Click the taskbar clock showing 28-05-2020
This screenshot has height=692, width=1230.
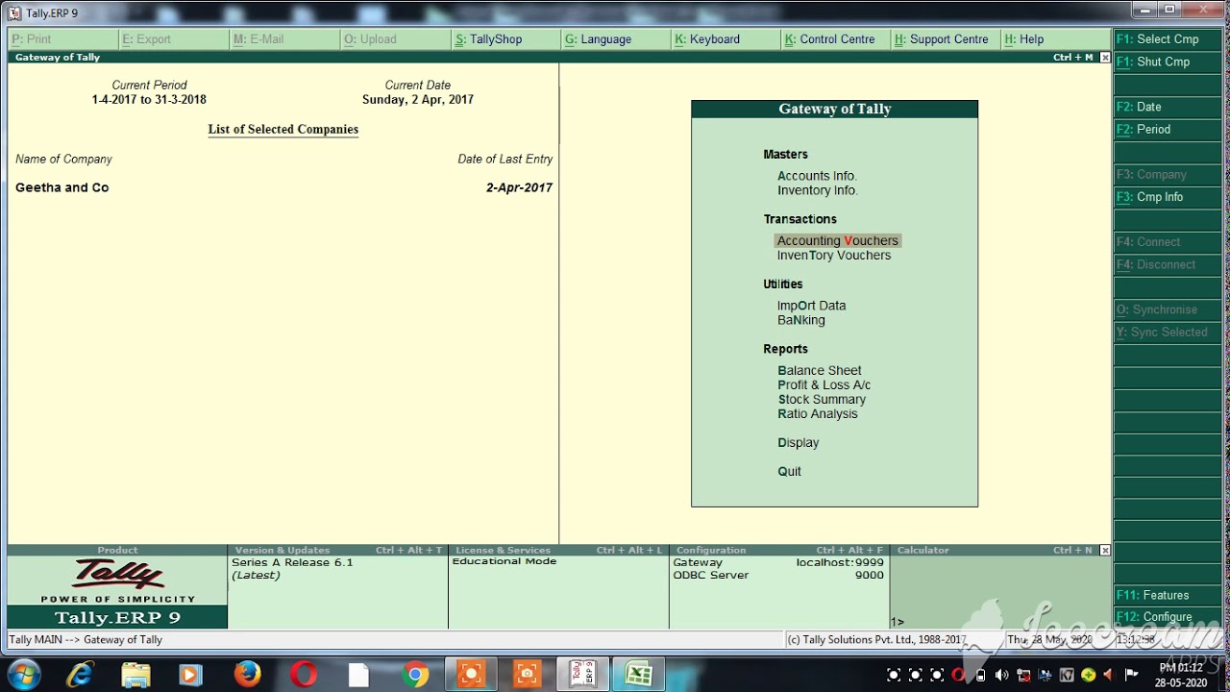(1181, 676)
